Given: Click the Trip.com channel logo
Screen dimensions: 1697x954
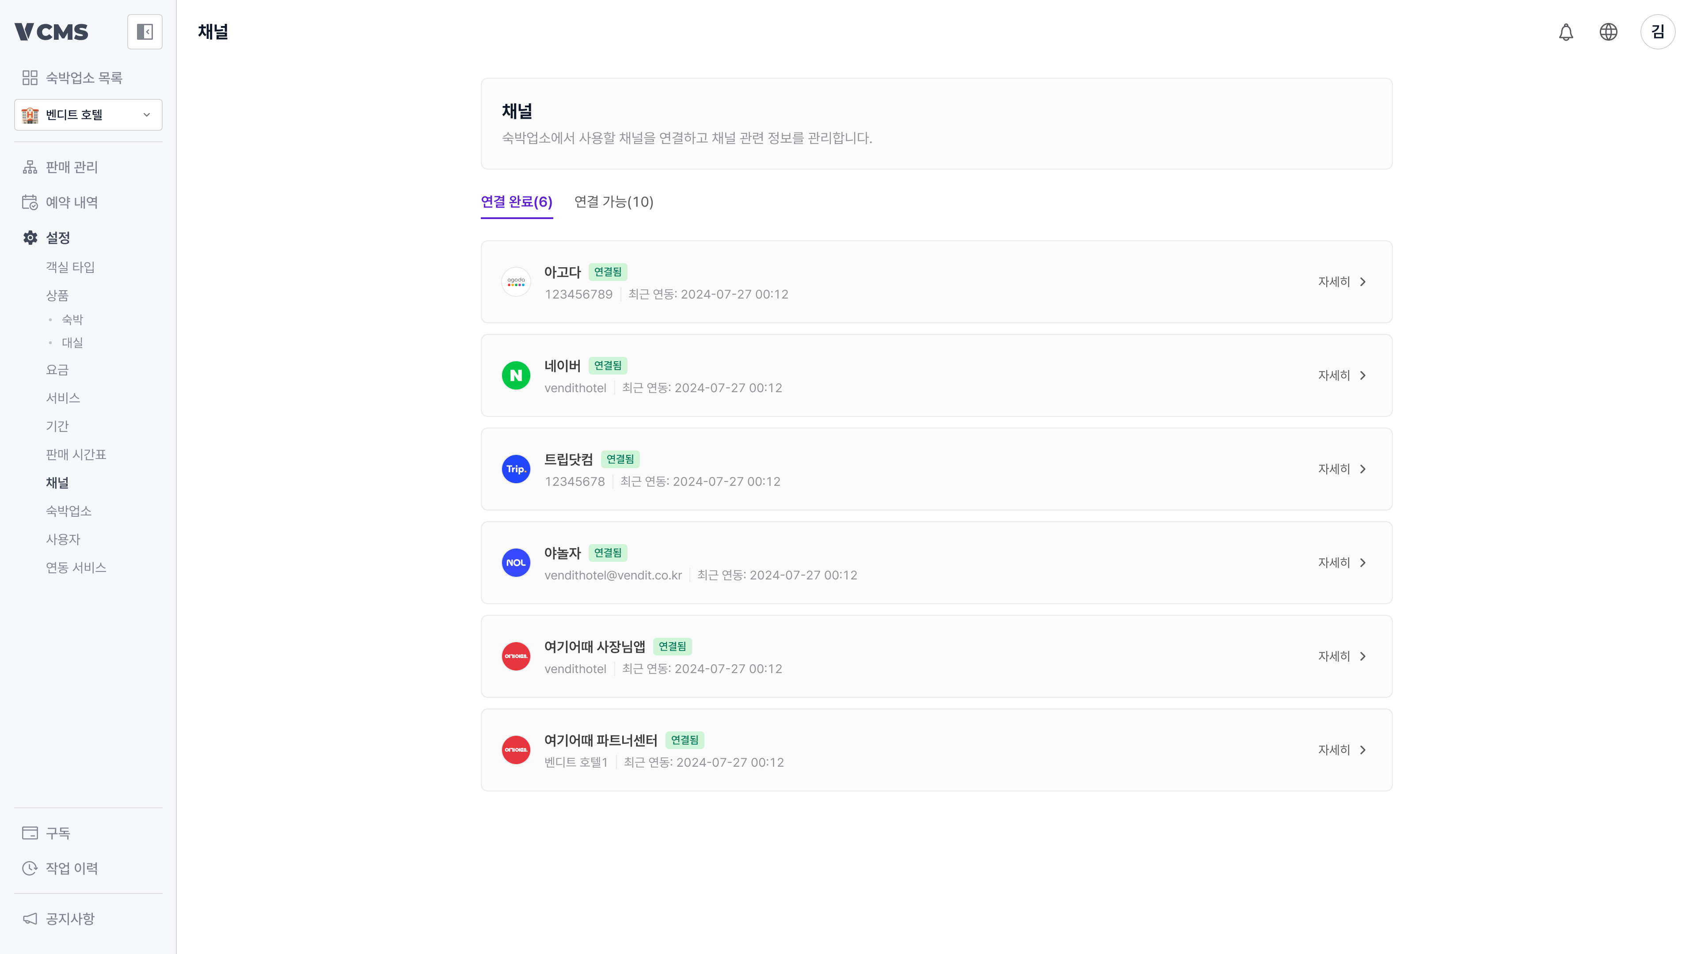Looking at the screenshot, I should pyautogui.click(x=516, y=469).
